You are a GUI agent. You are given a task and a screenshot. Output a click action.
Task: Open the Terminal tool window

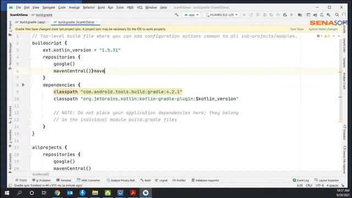64,180
